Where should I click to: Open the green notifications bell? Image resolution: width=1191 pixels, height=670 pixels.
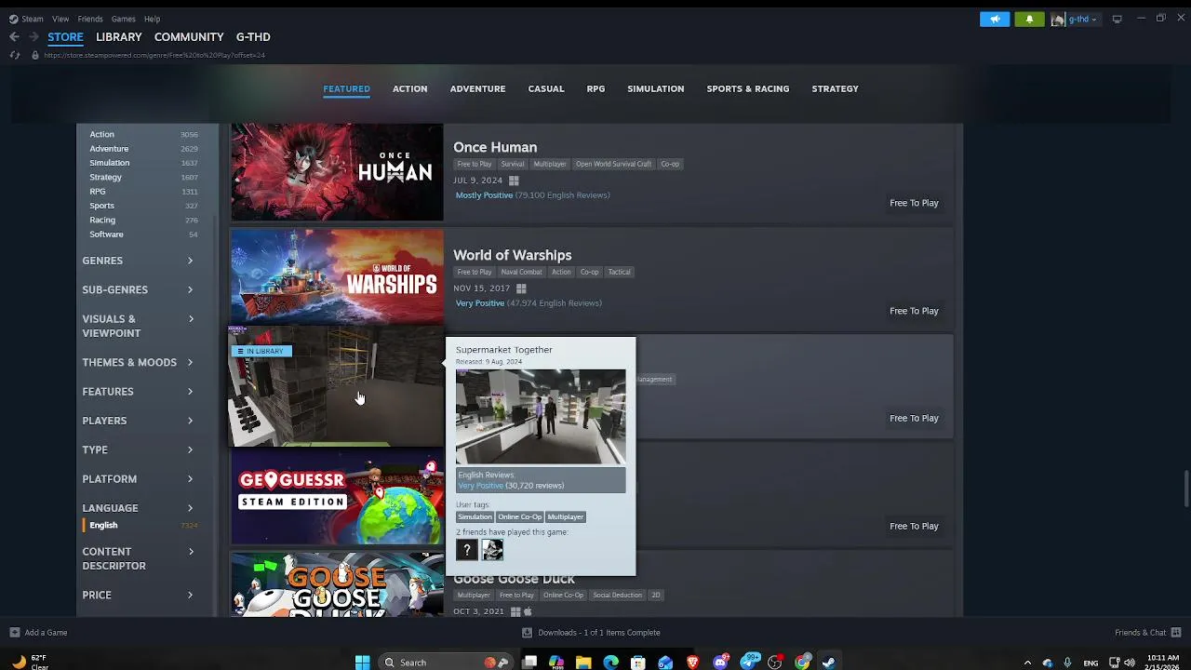(x=1029, y=19)
